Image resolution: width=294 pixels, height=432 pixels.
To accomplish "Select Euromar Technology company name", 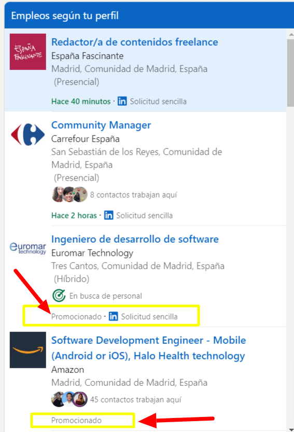I will 92,253.
